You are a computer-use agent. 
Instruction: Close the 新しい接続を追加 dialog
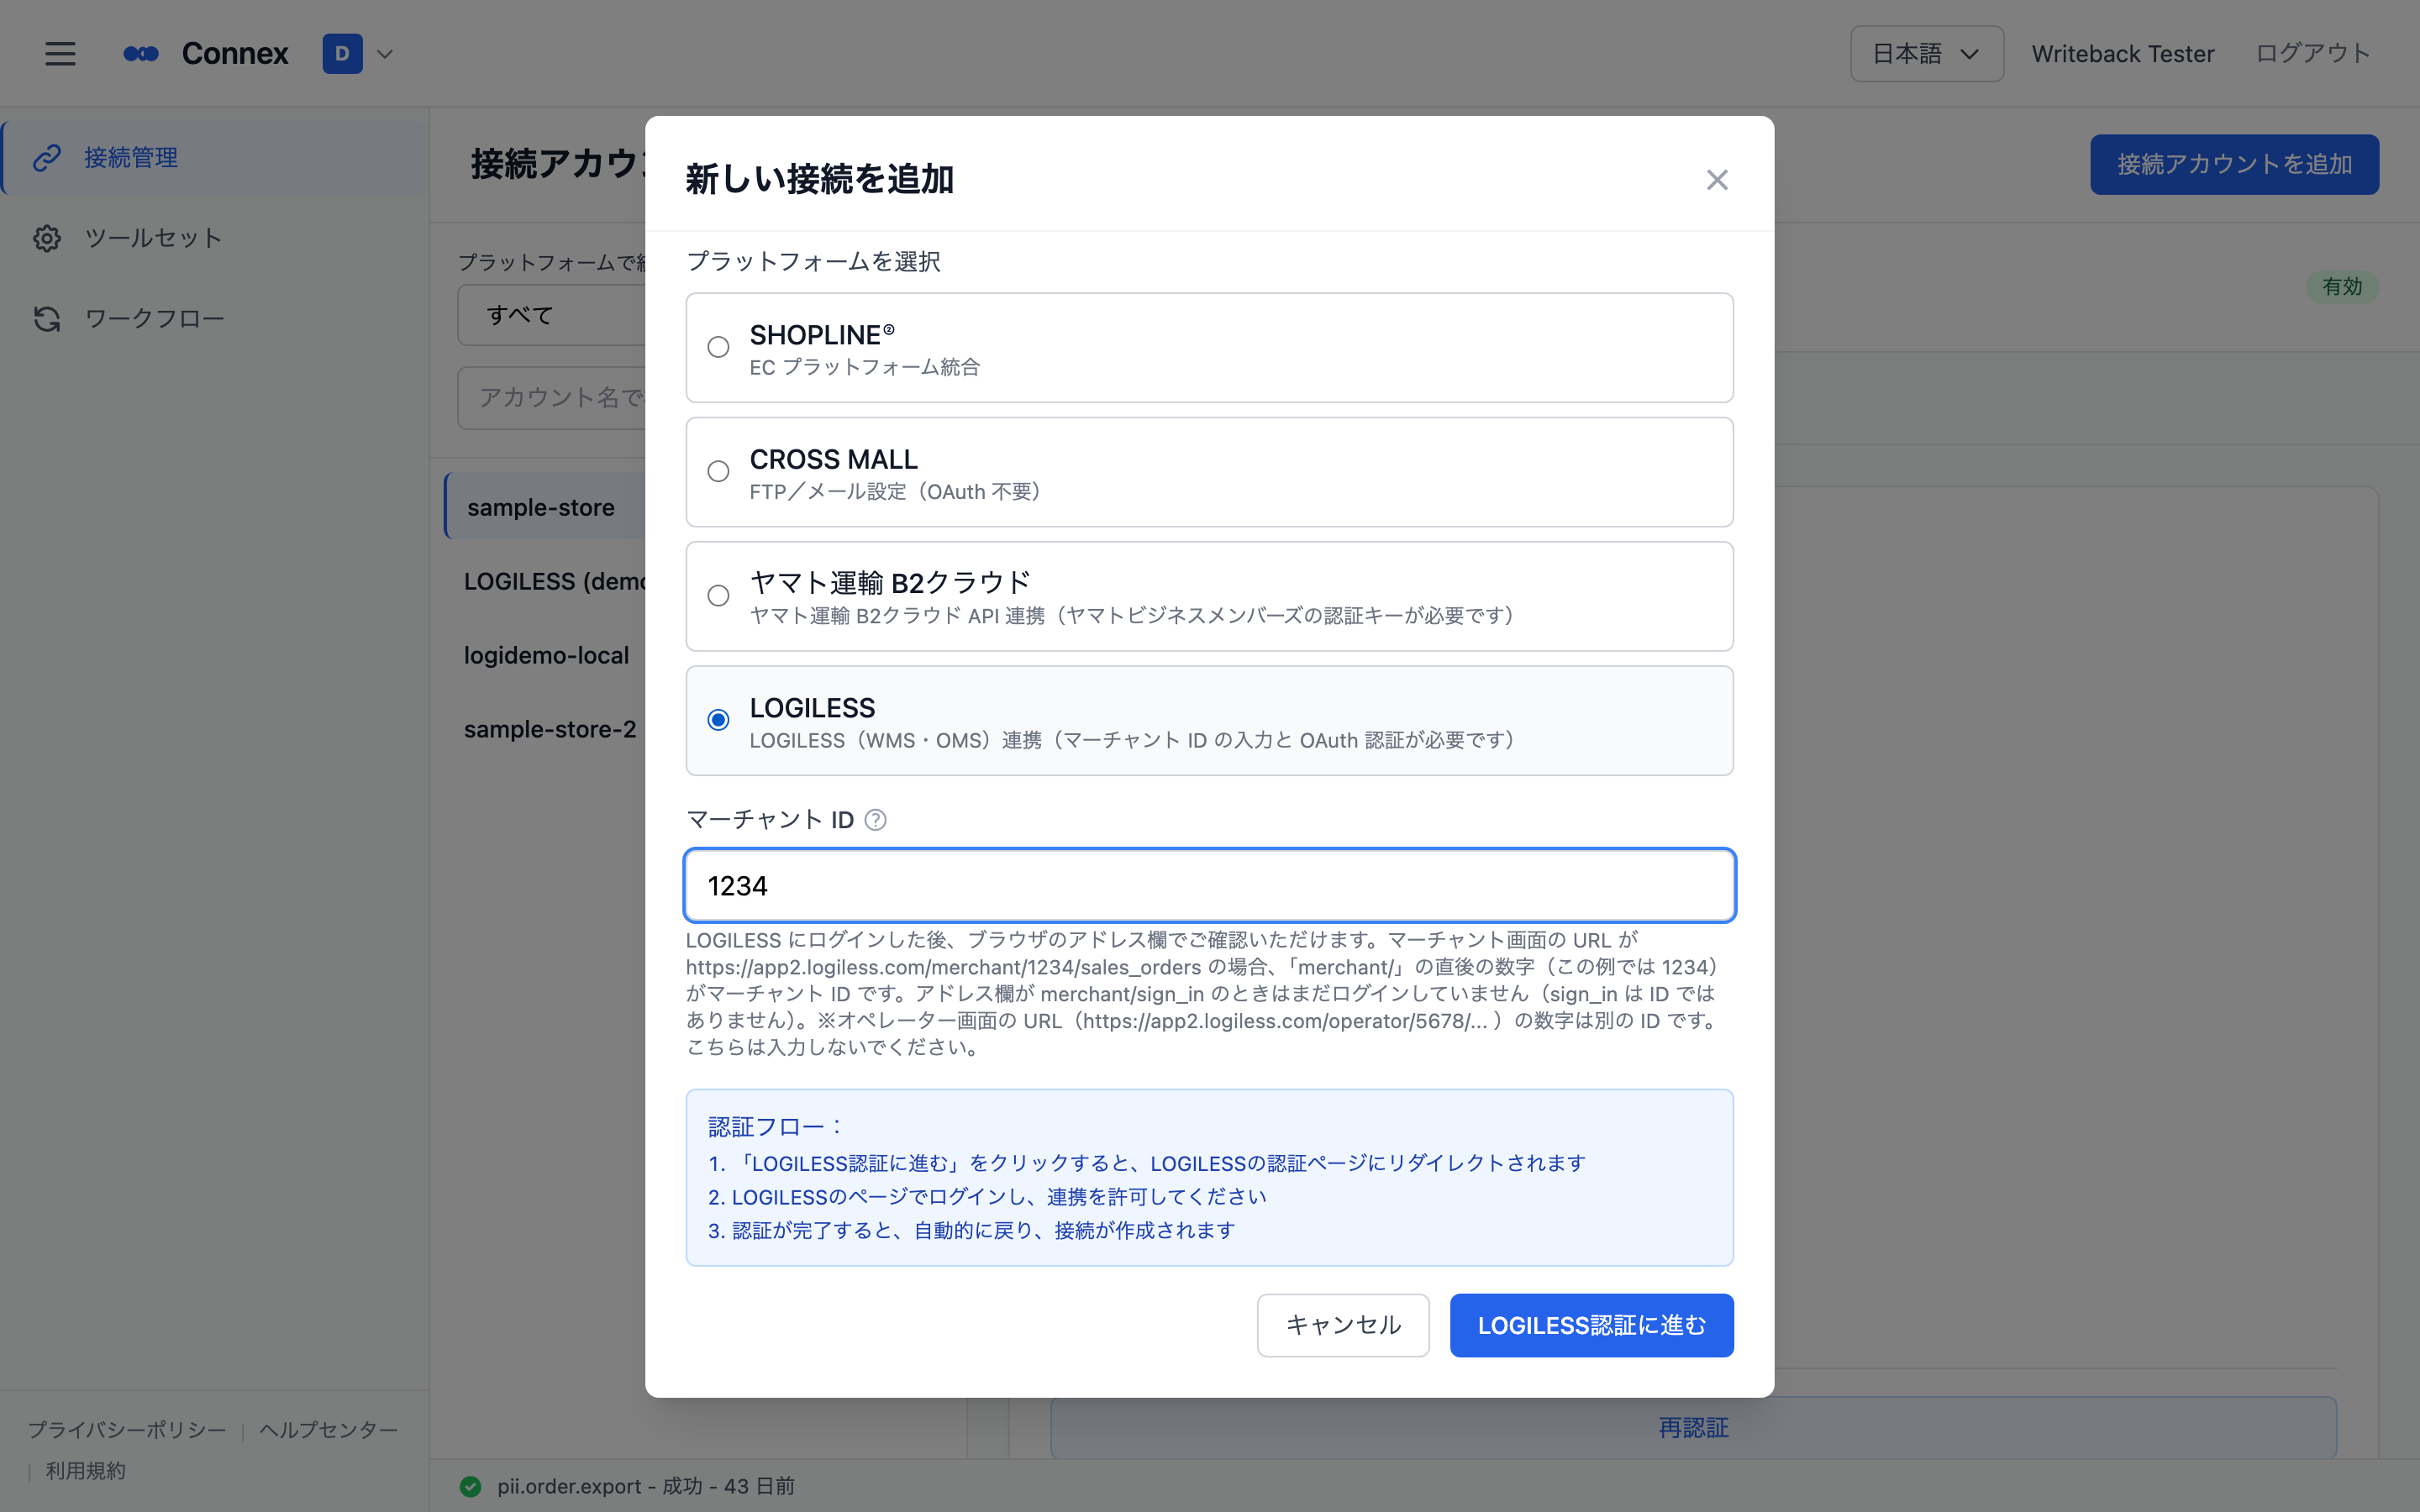pyautogui.click(x=1717, y=180)
